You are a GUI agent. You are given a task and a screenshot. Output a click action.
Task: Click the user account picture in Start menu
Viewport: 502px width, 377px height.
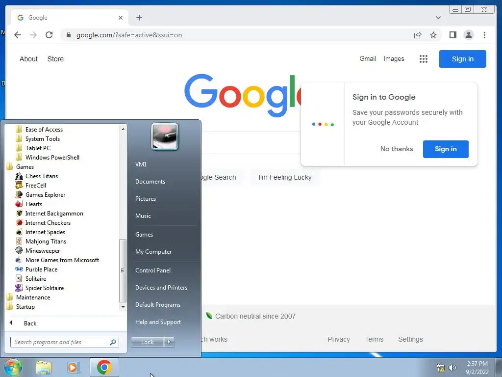[x=165, y=136]
